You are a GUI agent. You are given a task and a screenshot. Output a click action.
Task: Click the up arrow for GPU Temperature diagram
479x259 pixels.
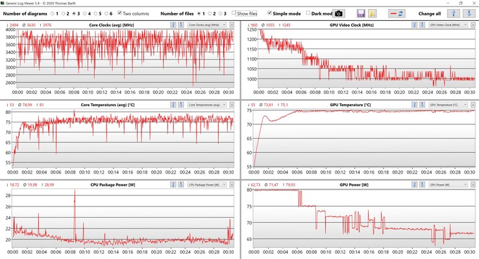tap(414, 104)
